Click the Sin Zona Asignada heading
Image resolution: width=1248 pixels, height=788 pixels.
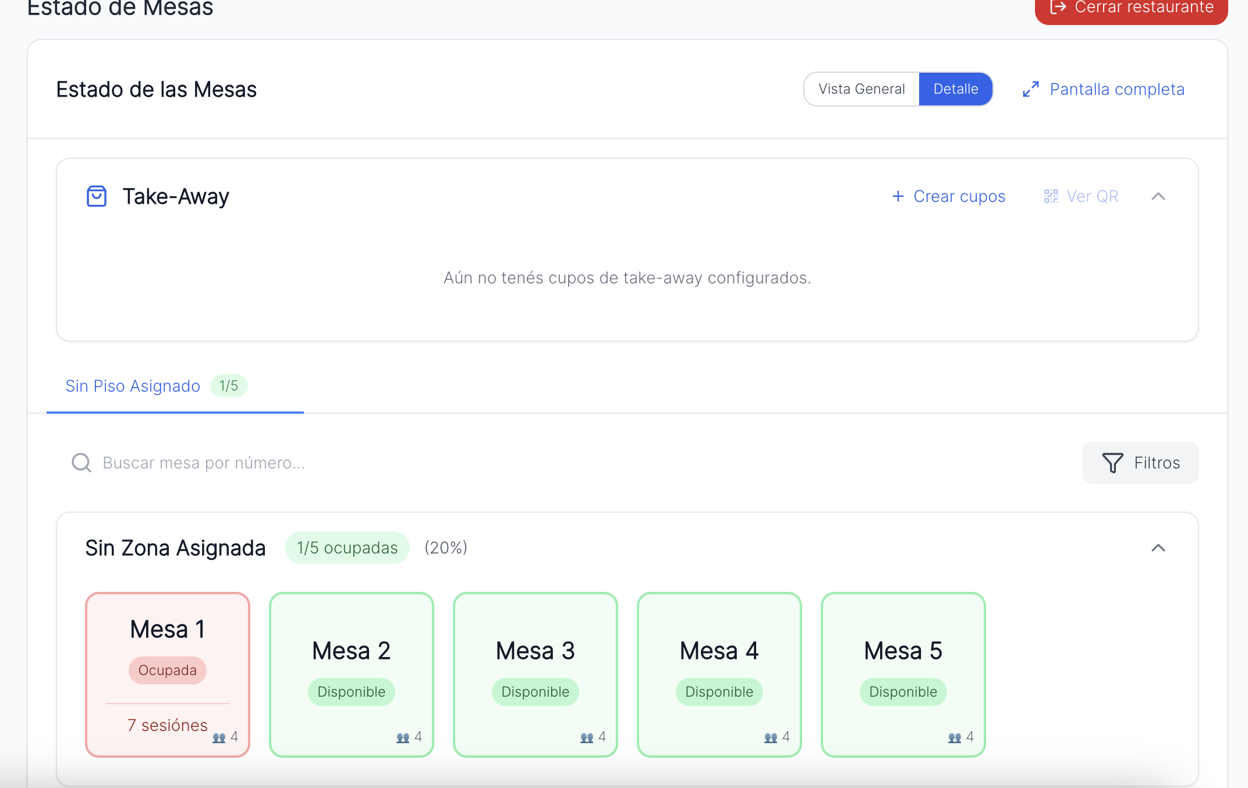[175, 548]
